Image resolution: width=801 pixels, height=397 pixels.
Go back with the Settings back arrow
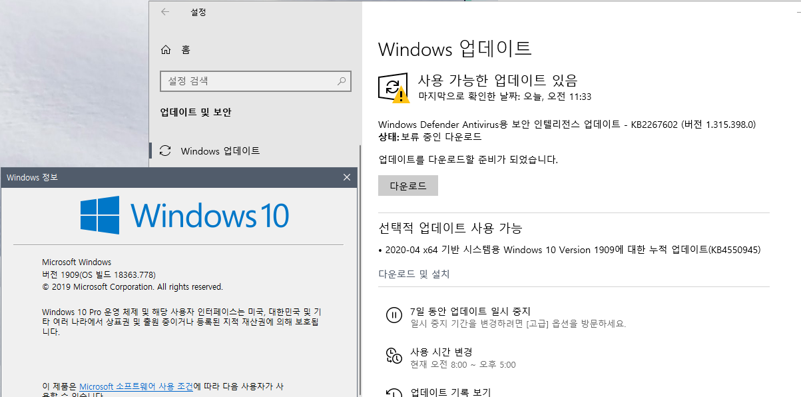coord(165,12)
